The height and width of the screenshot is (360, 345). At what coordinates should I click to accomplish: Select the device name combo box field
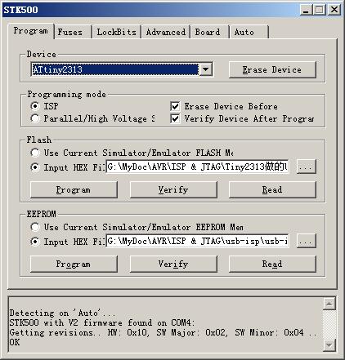[x=115, y=69]
